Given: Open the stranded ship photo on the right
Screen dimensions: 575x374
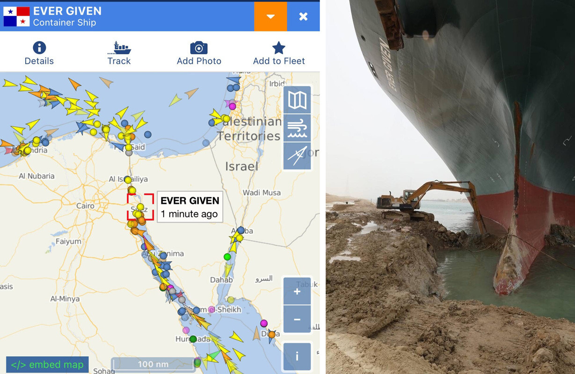Looking at the screenshot, I should click(450, 187).
